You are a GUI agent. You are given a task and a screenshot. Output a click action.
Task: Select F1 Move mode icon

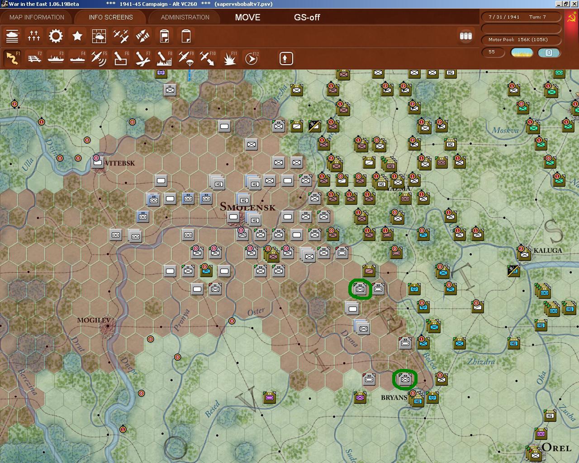coord(12,58)
